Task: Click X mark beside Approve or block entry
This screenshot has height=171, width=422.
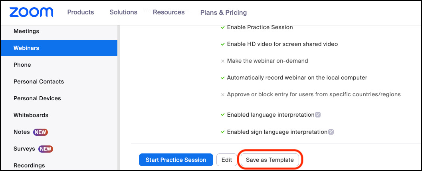Action: coord(222,95)
